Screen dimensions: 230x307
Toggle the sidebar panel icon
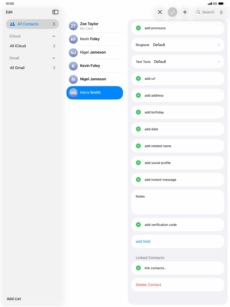point(55,12)
